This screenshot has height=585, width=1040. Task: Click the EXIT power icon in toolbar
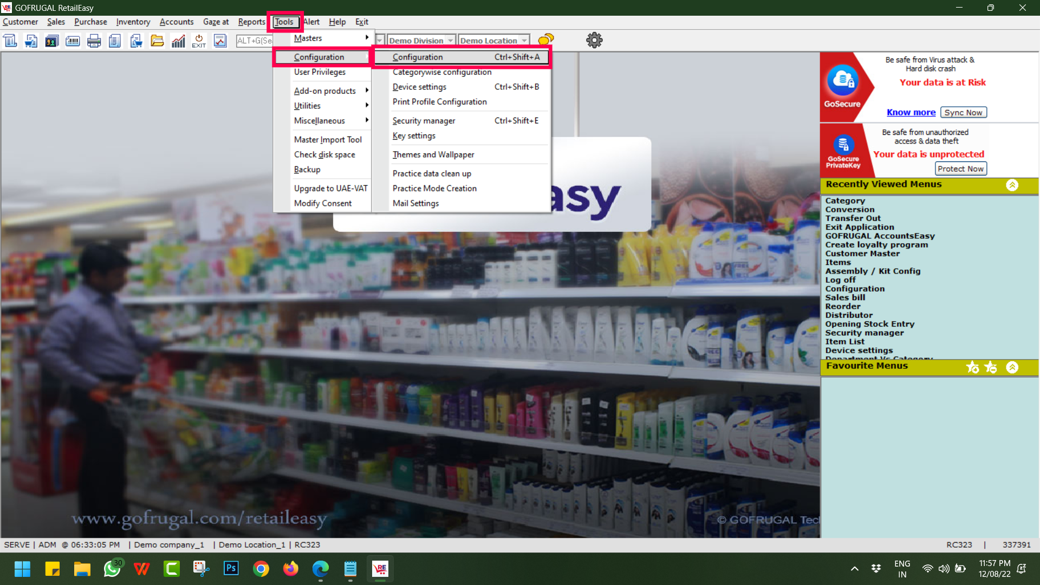point(199,41)
